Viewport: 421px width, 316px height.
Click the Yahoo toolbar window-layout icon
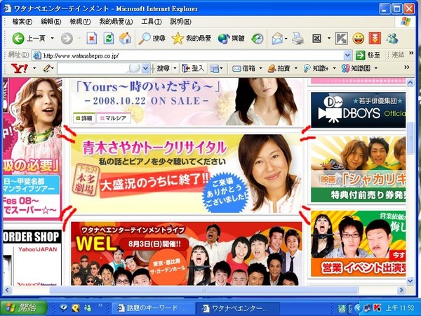(215, 69)
